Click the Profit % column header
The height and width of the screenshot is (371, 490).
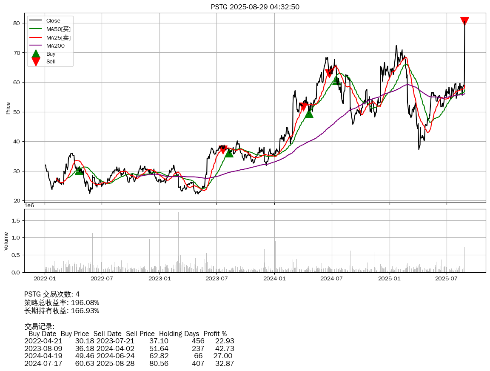pos(215,334)
